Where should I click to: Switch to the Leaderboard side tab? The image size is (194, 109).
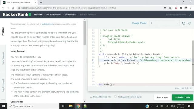(x=3, y=85)
